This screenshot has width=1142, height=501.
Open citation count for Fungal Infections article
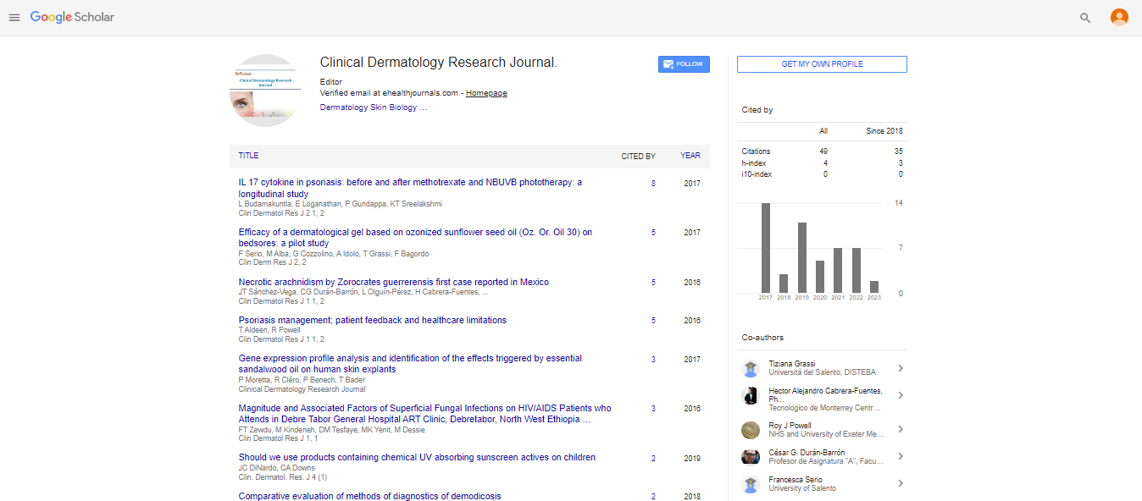653,409
